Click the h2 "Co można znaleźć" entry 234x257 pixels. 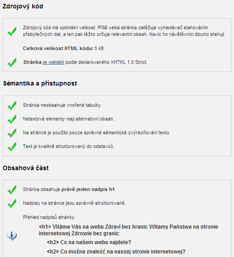click(x=116, y=251)
